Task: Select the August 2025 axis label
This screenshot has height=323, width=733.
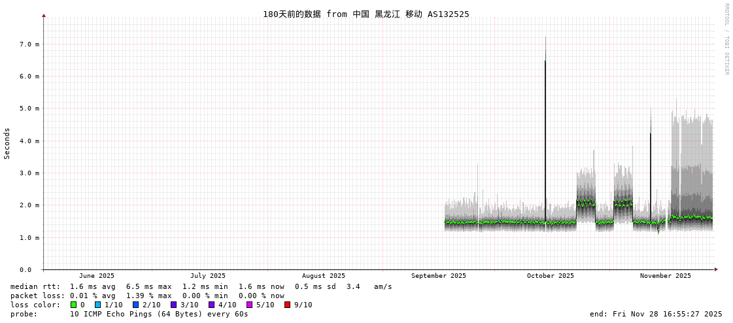Action: pos(324,276)
